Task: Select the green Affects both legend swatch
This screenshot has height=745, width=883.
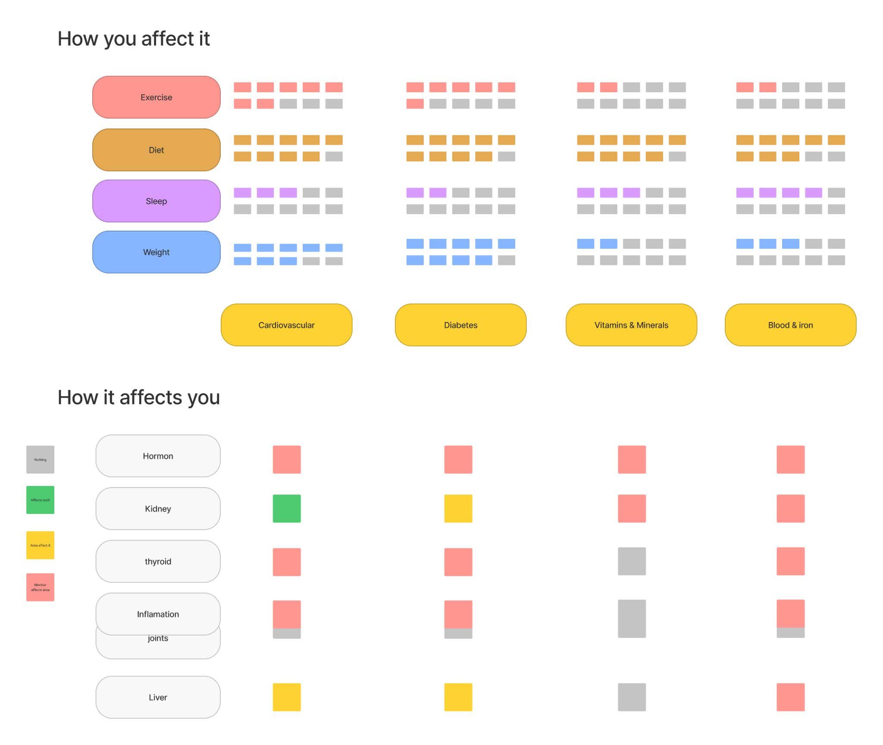Action: pyautogui.click(x=40, y=500)
